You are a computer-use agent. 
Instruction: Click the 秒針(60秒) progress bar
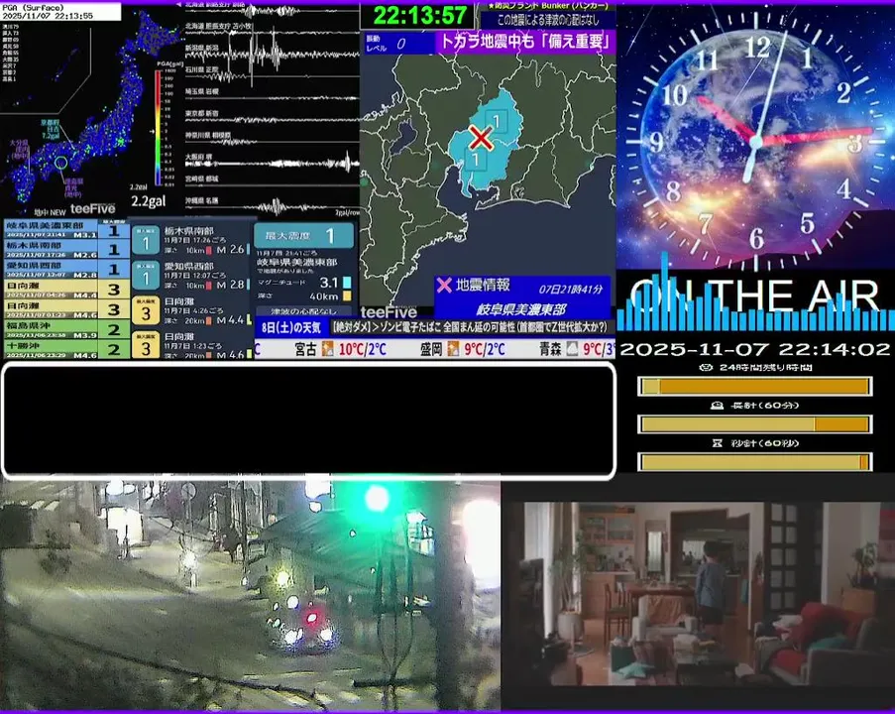tap(754, 462)
